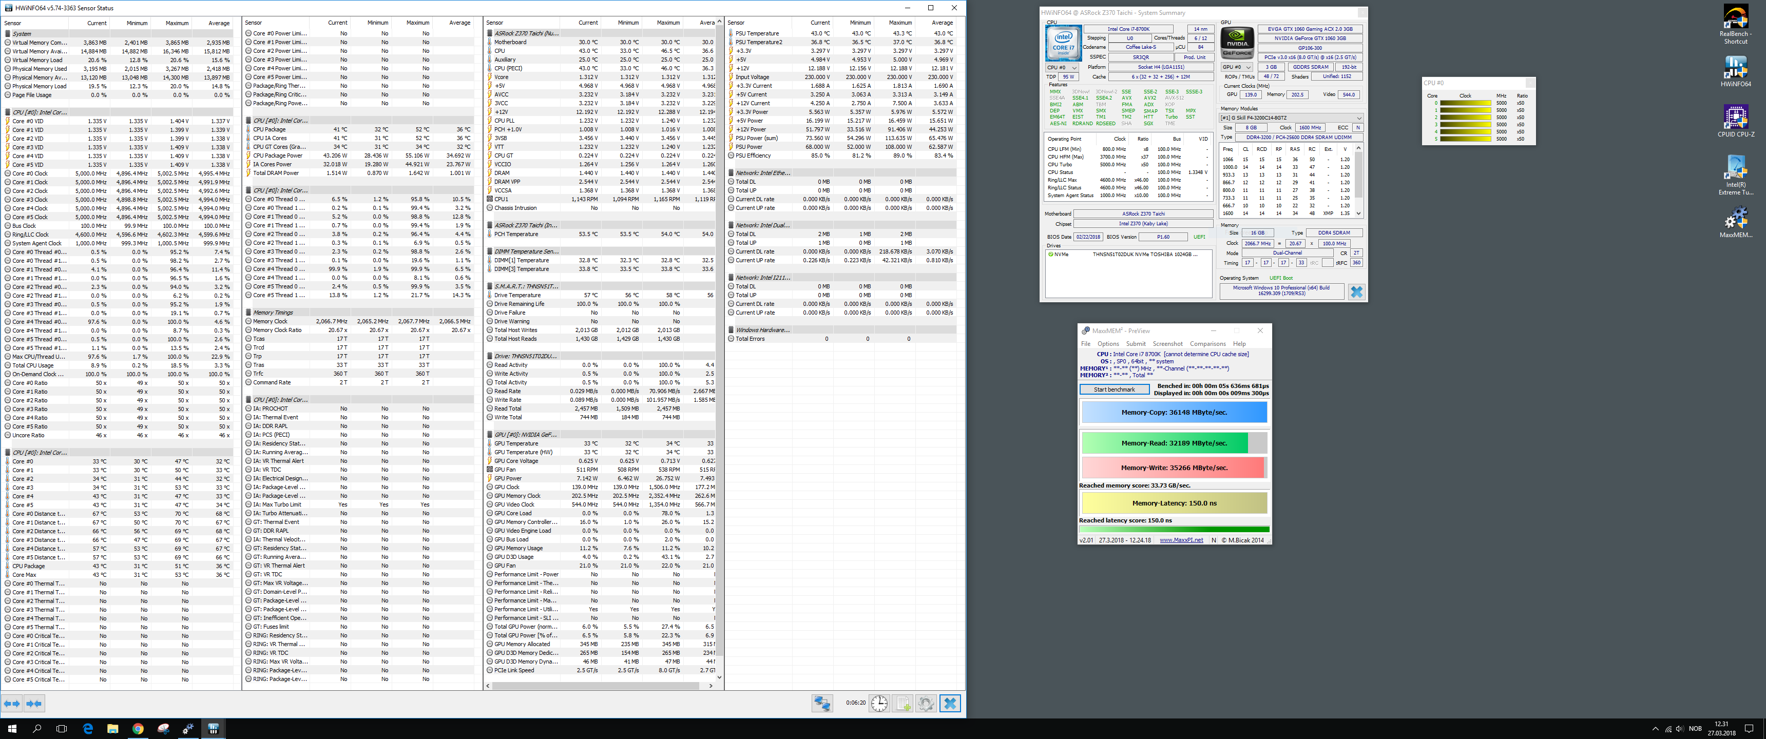Click the motherboard sensor column vertical scrollbar
The height and width of the screenshot is (739, 1766).
pos(719,349)
